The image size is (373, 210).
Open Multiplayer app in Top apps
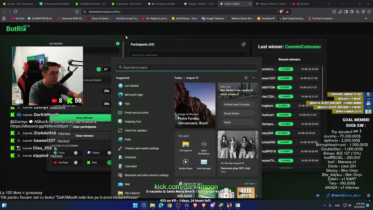pos(204,148)
